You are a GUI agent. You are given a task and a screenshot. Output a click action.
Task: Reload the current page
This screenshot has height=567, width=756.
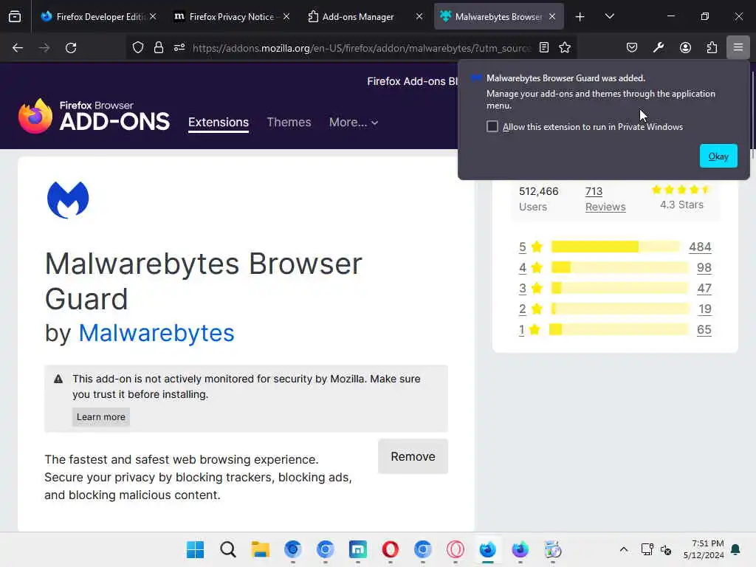pos(71,48)
